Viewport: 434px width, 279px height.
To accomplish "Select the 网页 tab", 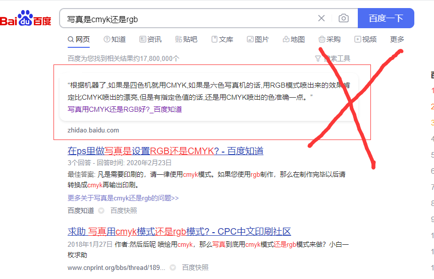I will [79, 39].
